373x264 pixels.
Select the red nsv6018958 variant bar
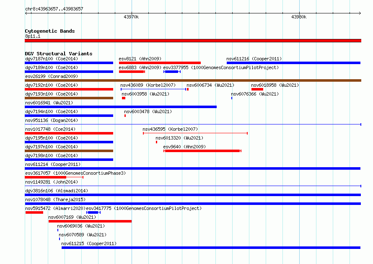pos(257,89)
